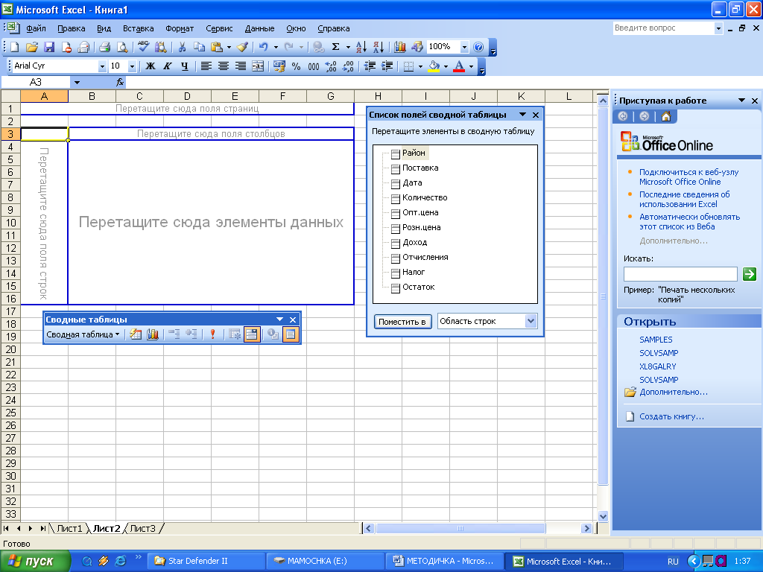Click Создать книгу link
Screen dimensions: 763x572
(x=671, y=416)
